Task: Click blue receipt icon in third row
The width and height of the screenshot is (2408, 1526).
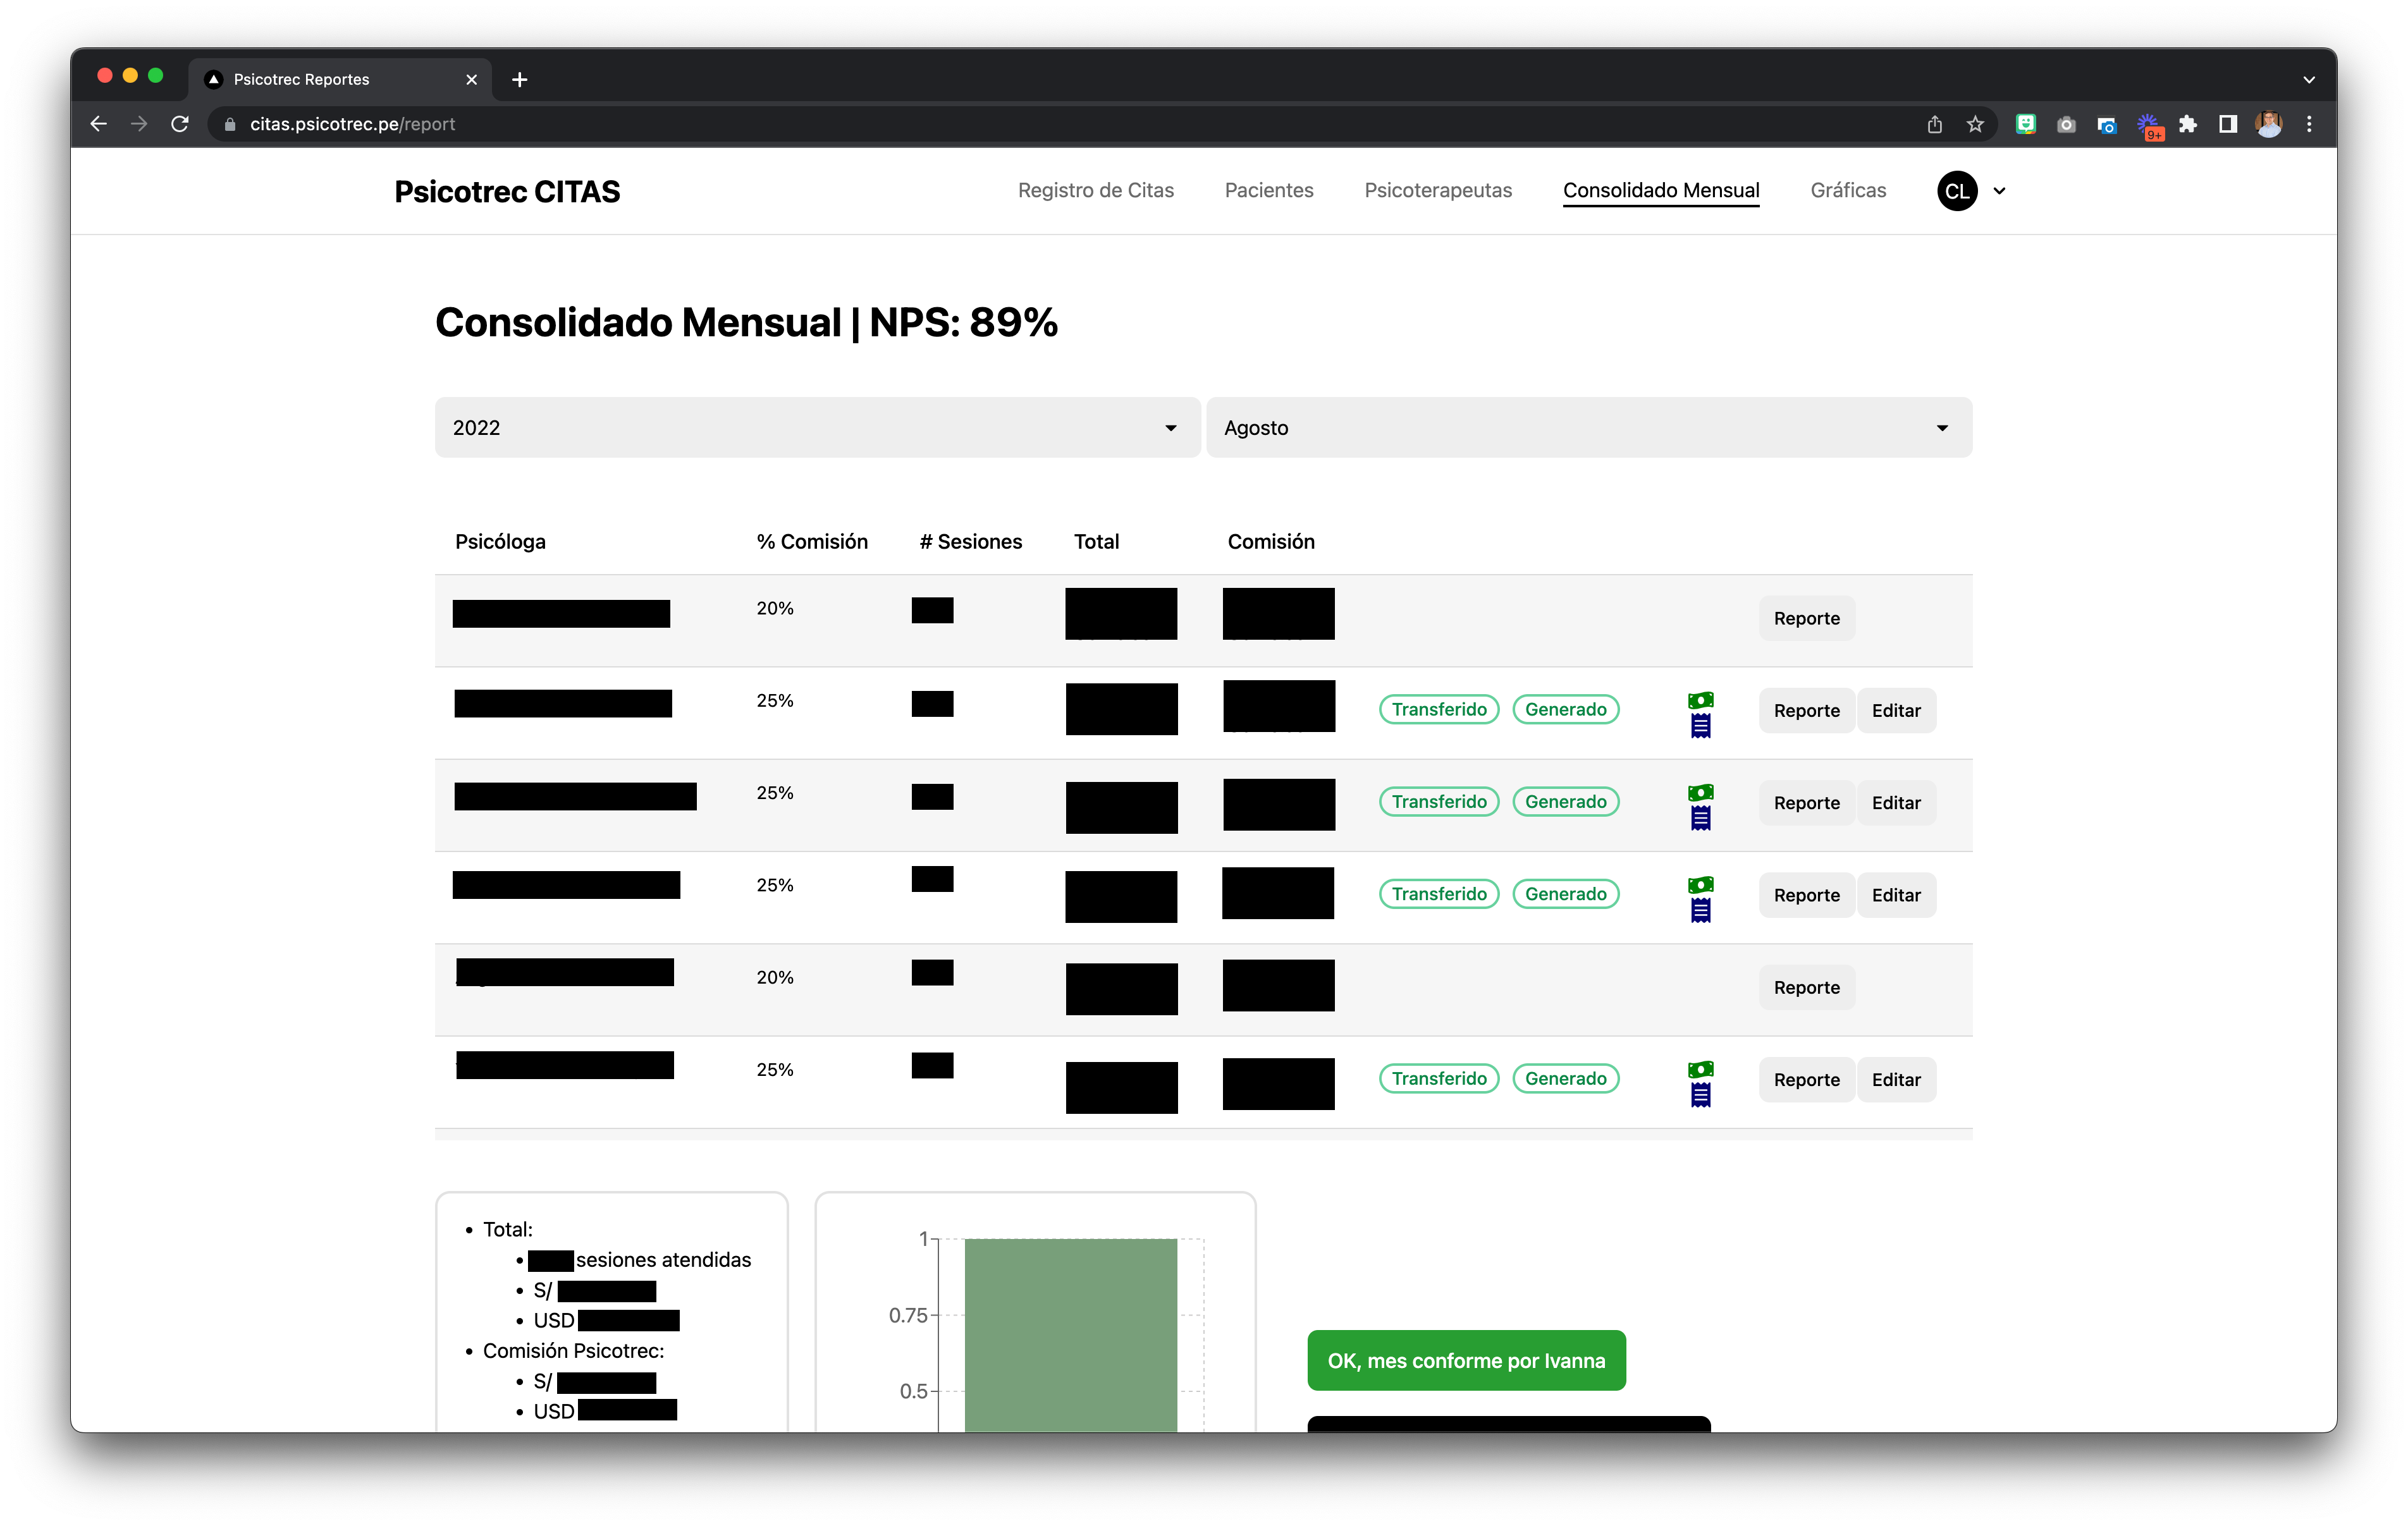Action: tap(1700, 818)
